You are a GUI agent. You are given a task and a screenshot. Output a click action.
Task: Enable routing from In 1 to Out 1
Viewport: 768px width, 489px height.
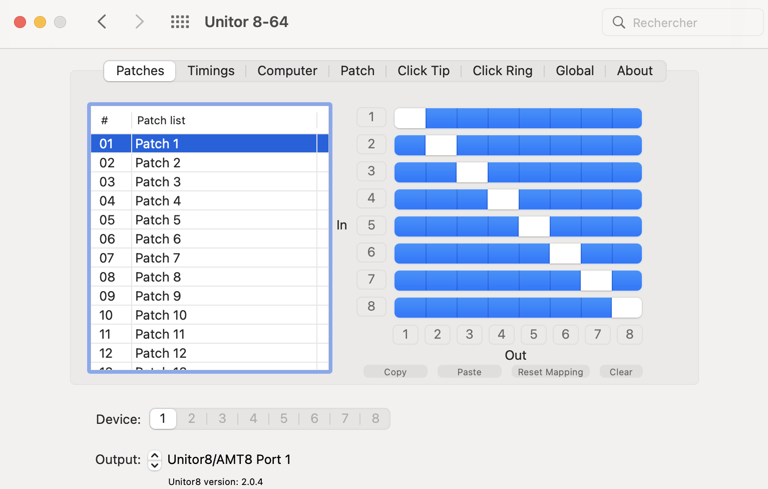point(410,118)
